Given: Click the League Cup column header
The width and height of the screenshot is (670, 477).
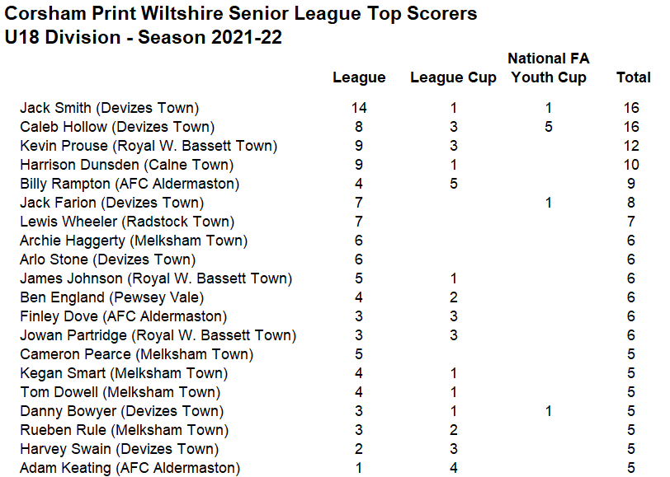Looking at the screenshot, I should (453, 77).
